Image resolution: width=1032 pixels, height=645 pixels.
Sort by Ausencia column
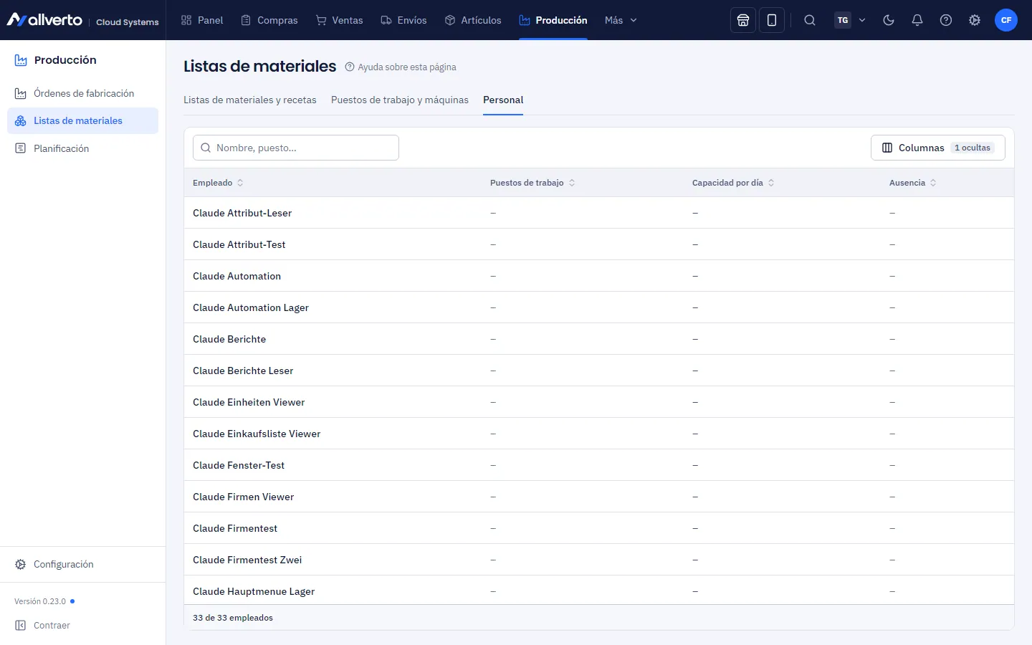[913, 183]
